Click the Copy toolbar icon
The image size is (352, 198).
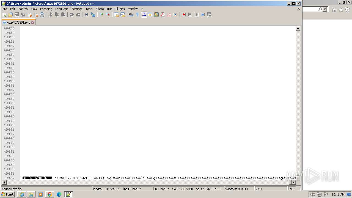pyautogui.click(x=57, y=15)
